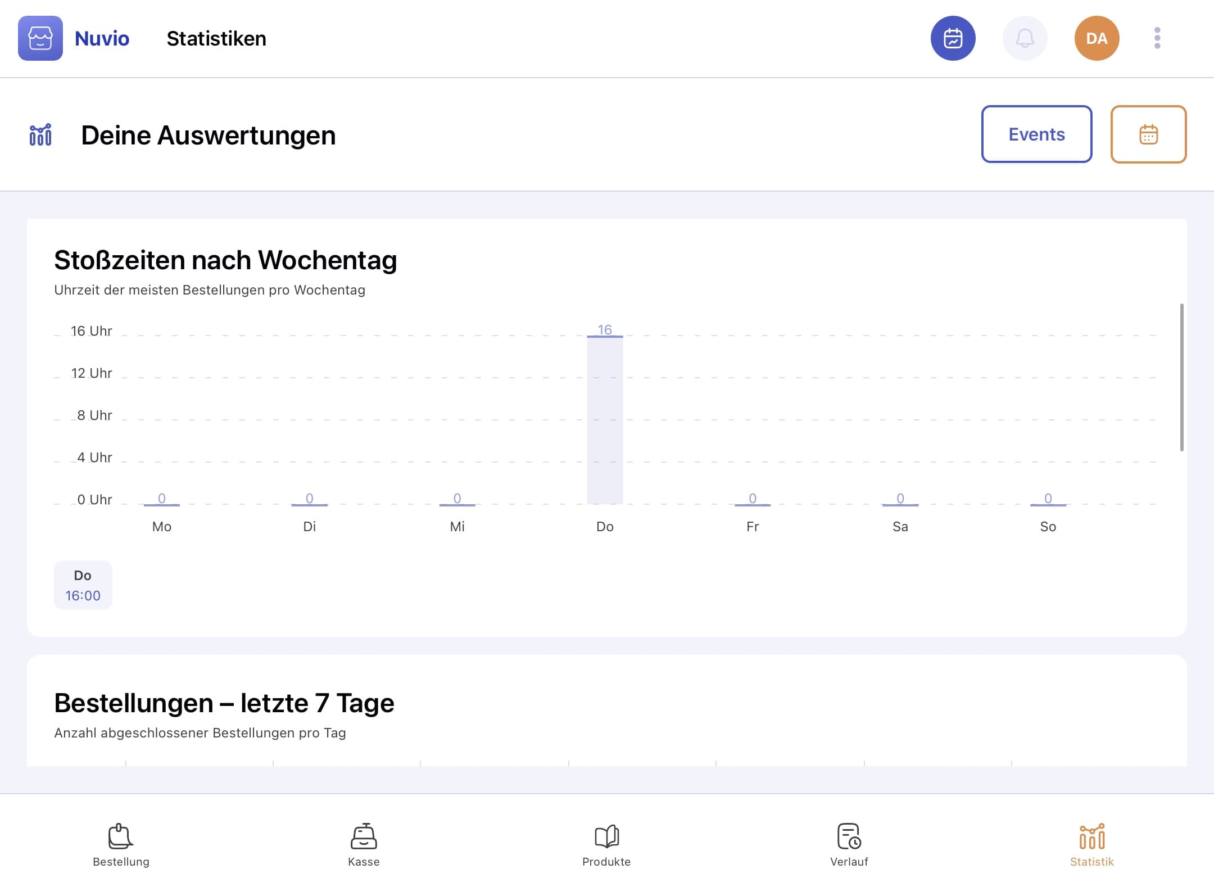Open the notifications bell
Screen dimensions: 1214x887
tap(1025, 38)
